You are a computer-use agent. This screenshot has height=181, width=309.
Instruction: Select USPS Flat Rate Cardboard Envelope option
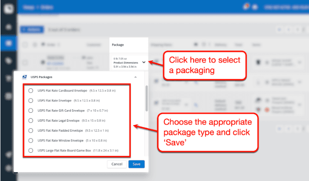31,91
